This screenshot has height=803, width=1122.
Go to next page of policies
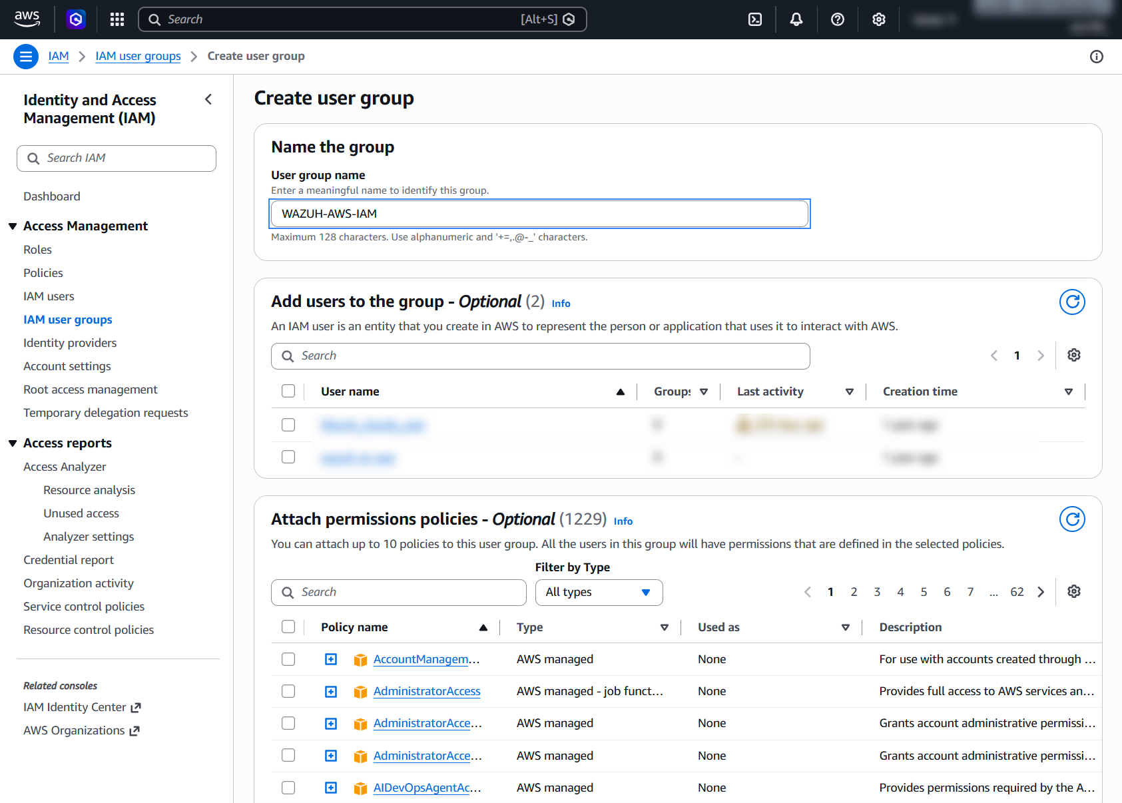[x=1041, y=592]
